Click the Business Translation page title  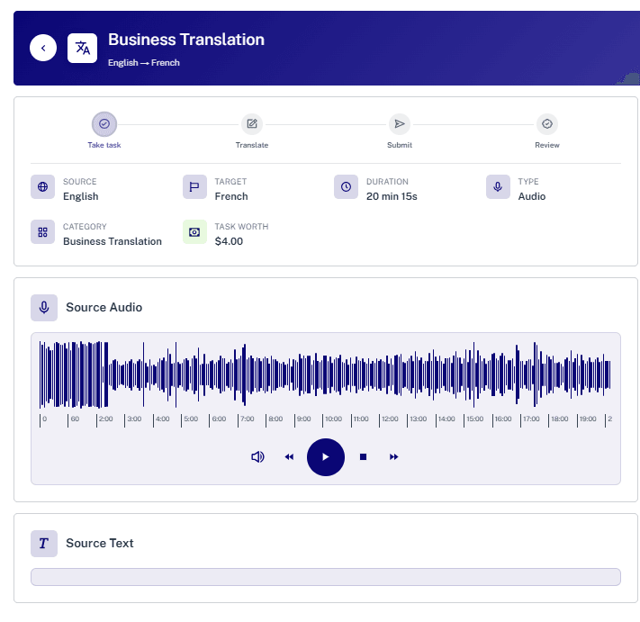point(186,40)
